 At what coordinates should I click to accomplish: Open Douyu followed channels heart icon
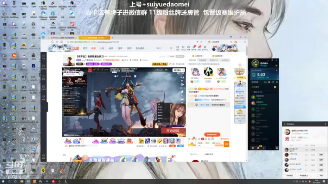pyautogui.click(x=183, y=48)
